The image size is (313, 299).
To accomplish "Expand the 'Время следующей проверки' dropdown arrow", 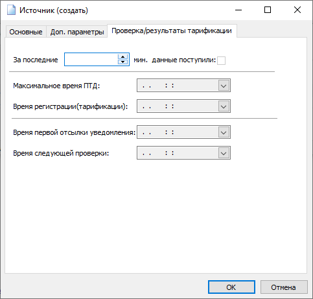I will click(x=224, y=153).
